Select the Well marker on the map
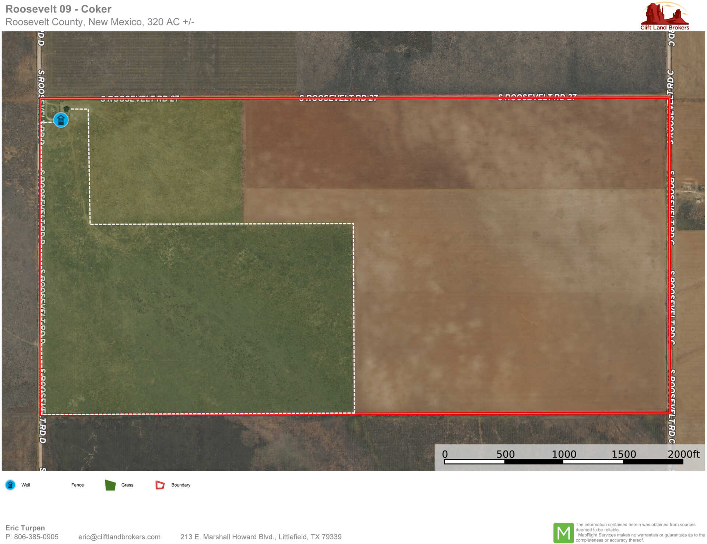Viewport: 707px width, 544px height. click(60, 120)
